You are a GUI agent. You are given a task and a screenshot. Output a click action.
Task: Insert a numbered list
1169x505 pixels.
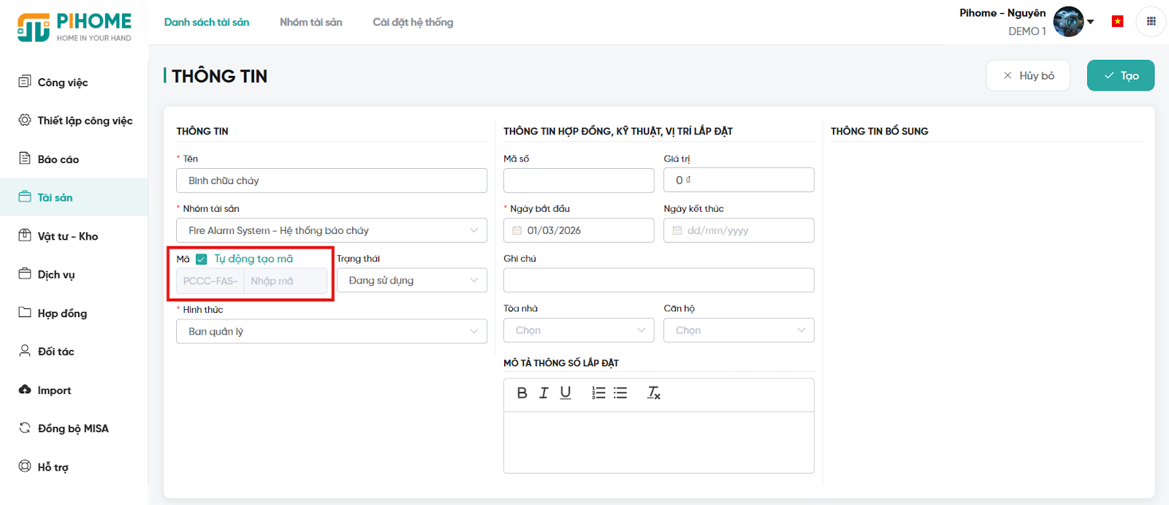tap(598, 393)
